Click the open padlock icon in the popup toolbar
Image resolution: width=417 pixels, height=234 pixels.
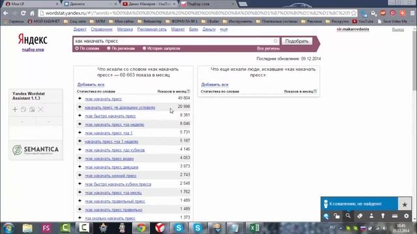point(337,216)
